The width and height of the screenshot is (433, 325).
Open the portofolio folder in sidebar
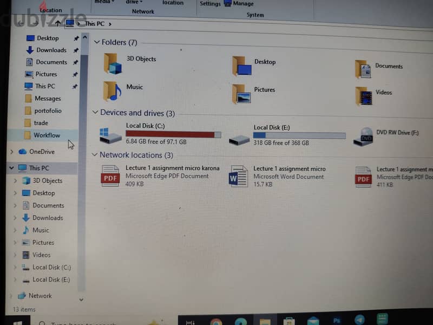click(48, 111)
